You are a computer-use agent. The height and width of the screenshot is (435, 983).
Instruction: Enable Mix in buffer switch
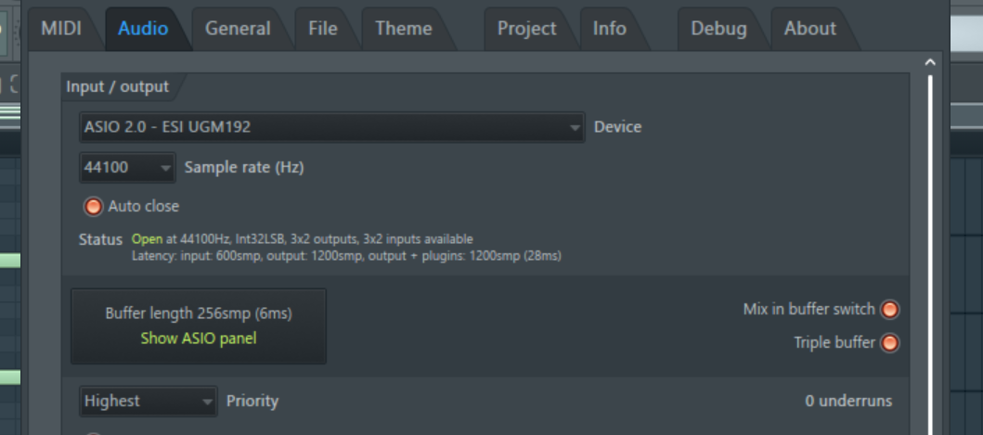tap(889, 310)
